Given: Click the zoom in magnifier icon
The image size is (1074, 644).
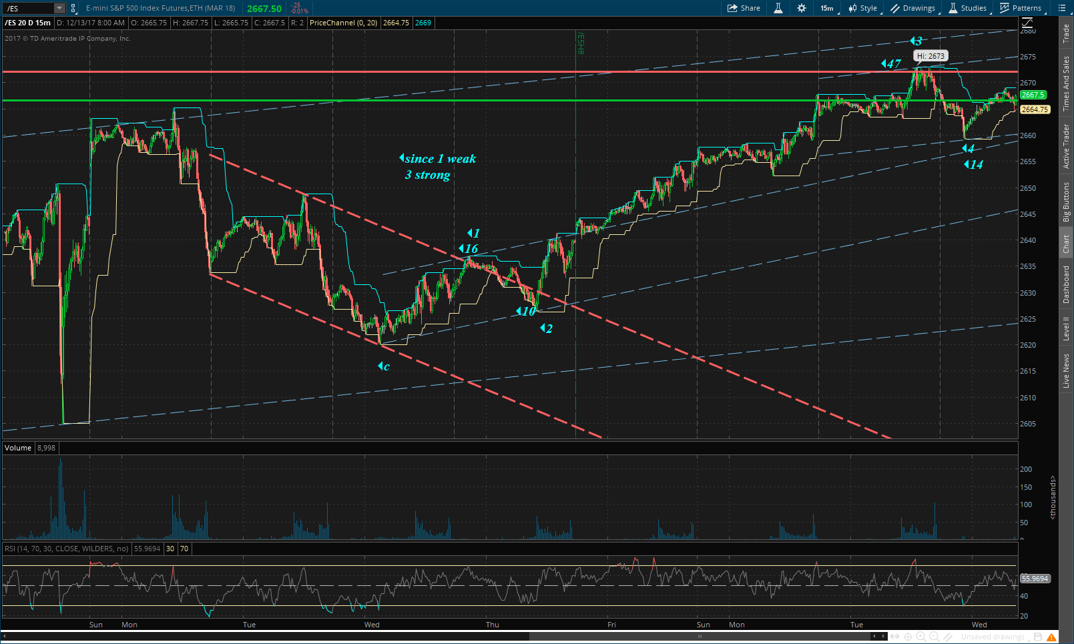Looking at the screenshot, I should tap(921, 637).
